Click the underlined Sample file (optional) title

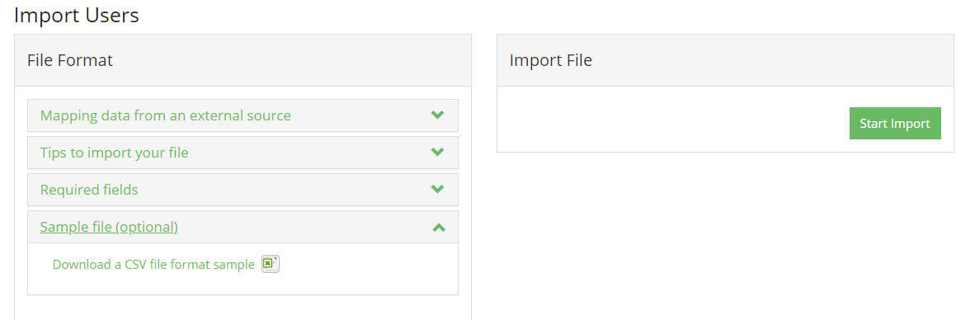click(109, 228)
